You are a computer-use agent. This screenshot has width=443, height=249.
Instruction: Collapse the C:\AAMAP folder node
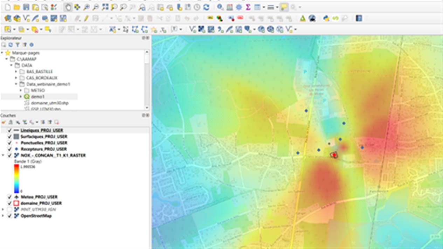point(7,59)
